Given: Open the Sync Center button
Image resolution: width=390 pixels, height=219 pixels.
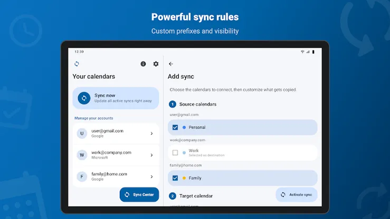Looking at the screenshot, I should pyautogui.click(x=139, y=195).
